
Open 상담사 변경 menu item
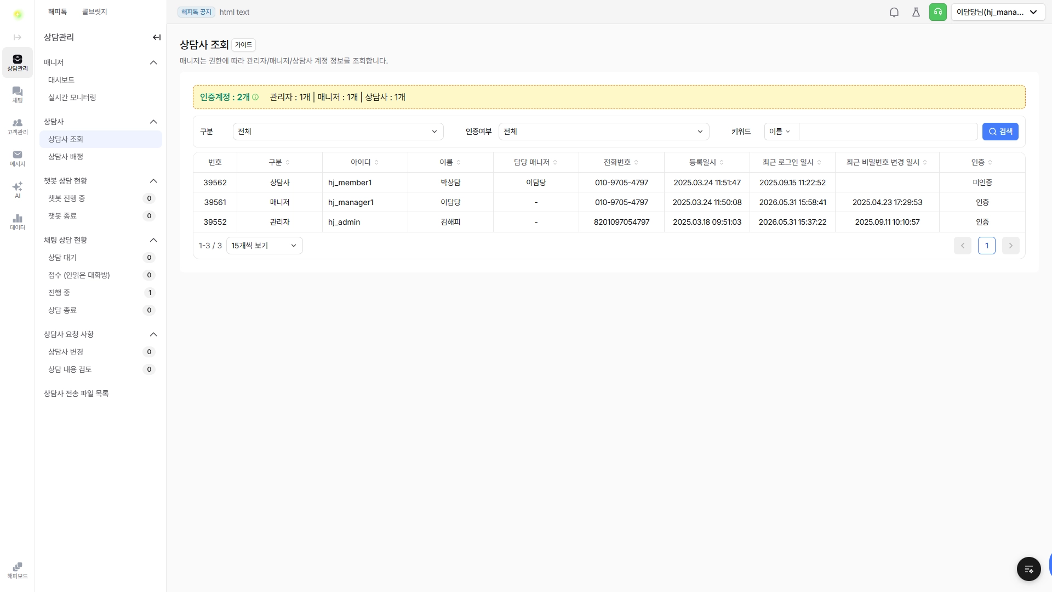(101, 352)
